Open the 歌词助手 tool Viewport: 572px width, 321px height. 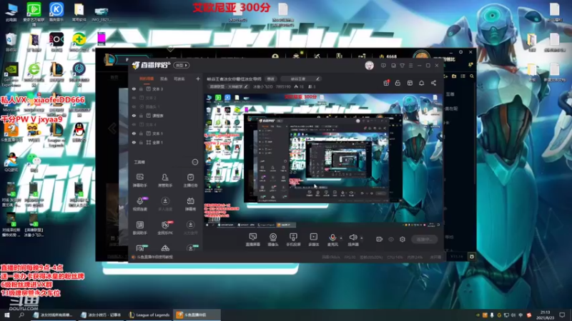point(139,228)
